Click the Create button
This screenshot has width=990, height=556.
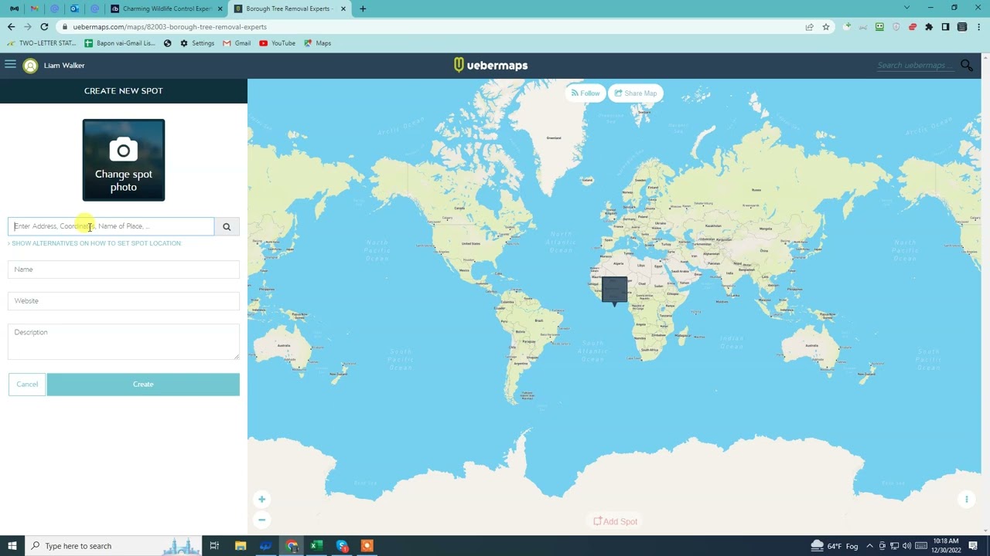[x=143, y=385]
